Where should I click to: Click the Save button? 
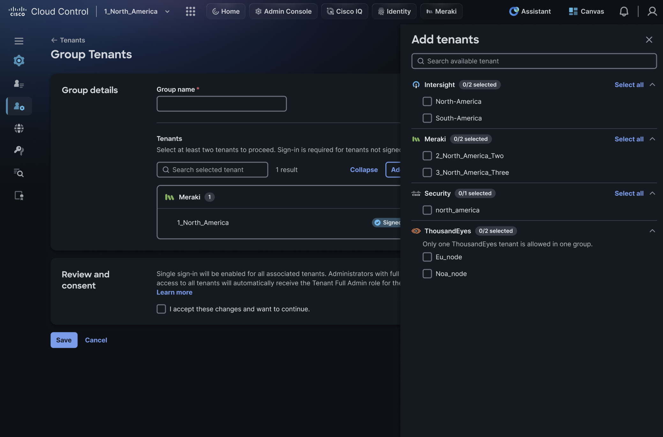click(x=64, y=340)
